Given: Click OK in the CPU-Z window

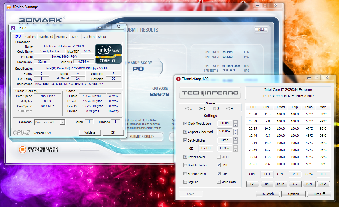Looking at the screenshot, I should coord(113,132).
